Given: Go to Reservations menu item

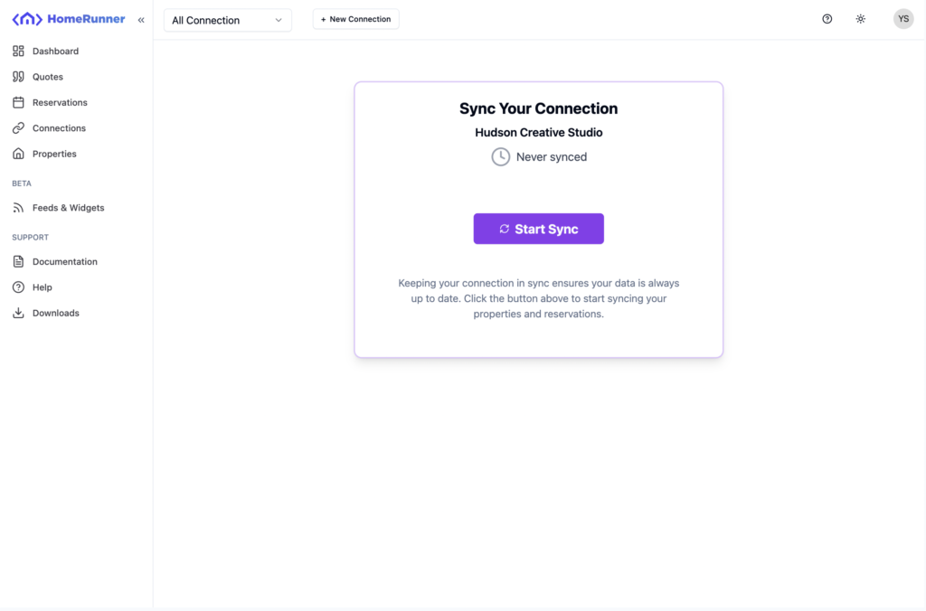Looking at the screenshot, I should click(60, 103).
